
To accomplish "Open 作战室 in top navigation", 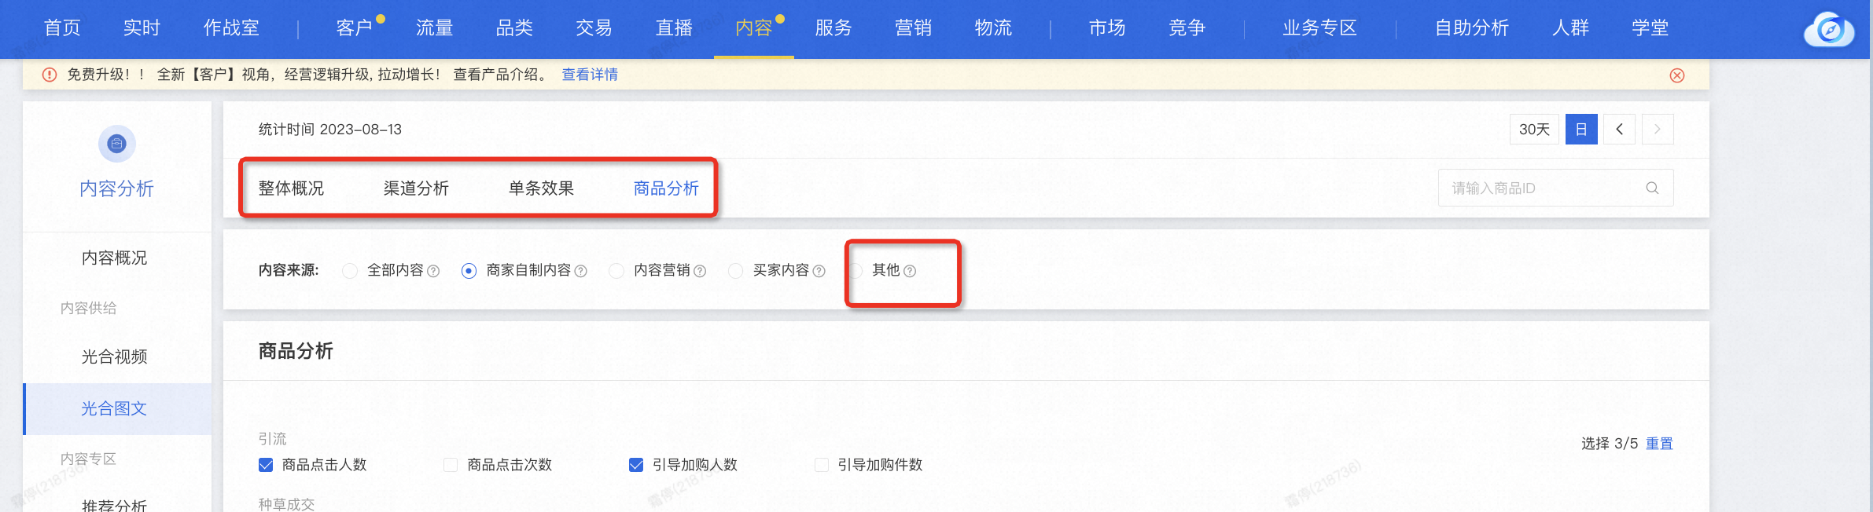I will coord(231,28).
